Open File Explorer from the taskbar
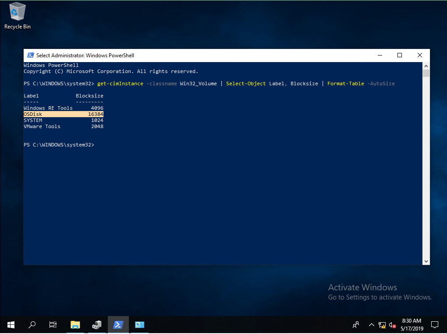 coord(75,325)
